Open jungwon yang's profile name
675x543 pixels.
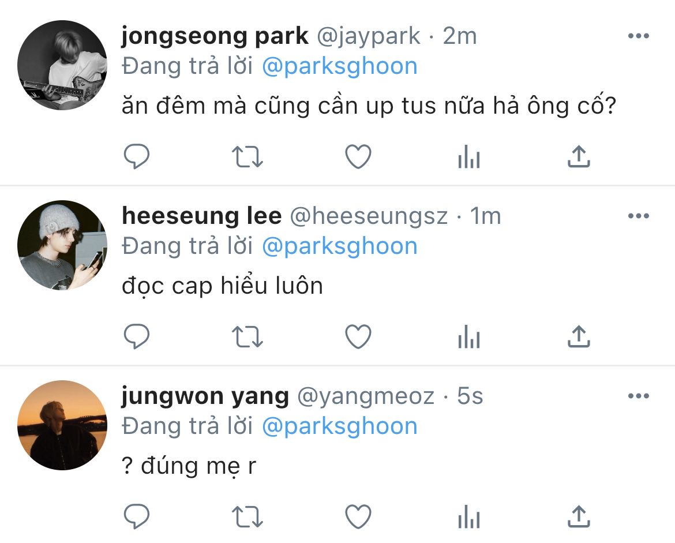coord(205,396)
